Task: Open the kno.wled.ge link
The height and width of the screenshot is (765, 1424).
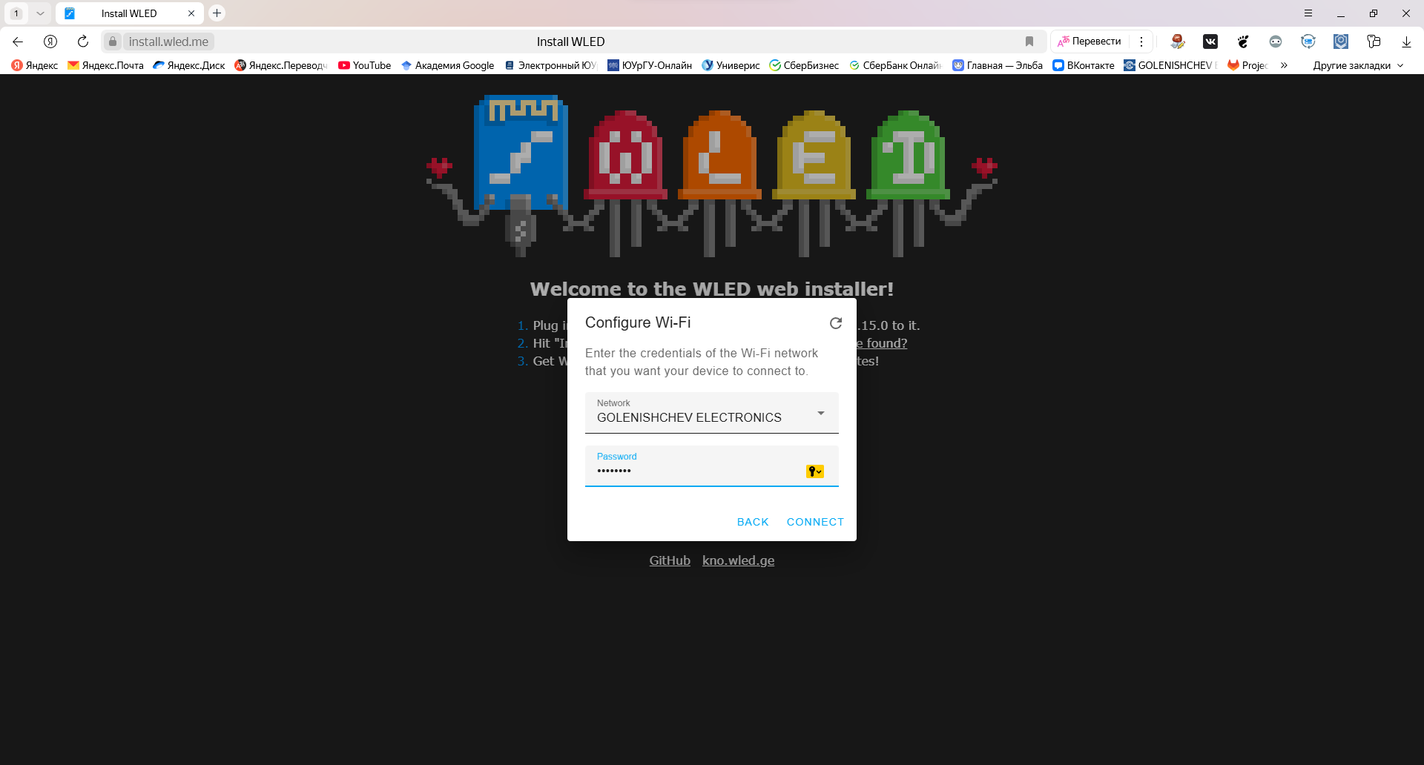Action: click(738, 560)
